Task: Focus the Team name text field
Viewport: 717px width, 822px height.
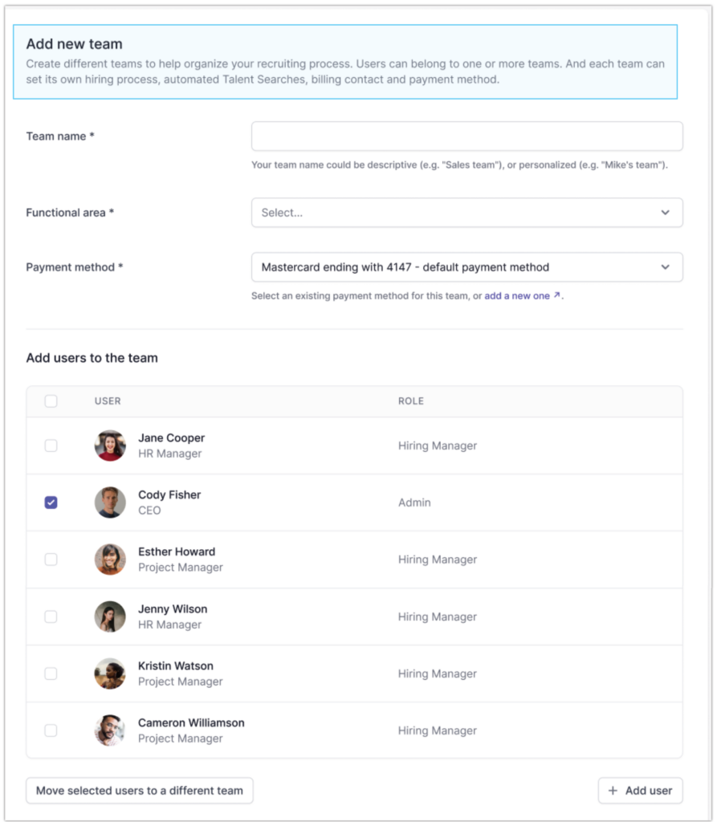Action: click(x=466, y=136)
